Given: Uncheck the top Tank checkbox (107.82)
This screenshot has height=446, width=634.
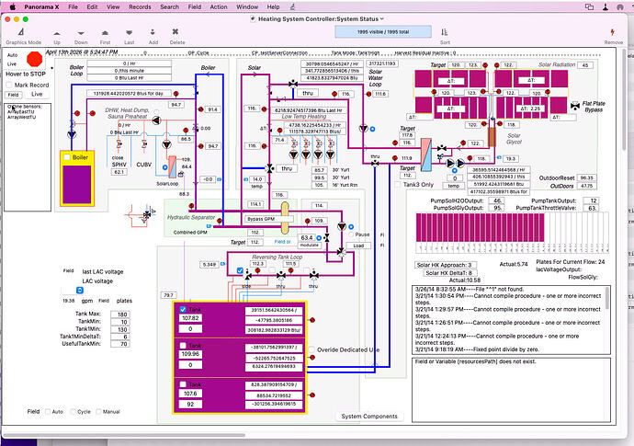Looking at the screenshot, I should [183, 309].
